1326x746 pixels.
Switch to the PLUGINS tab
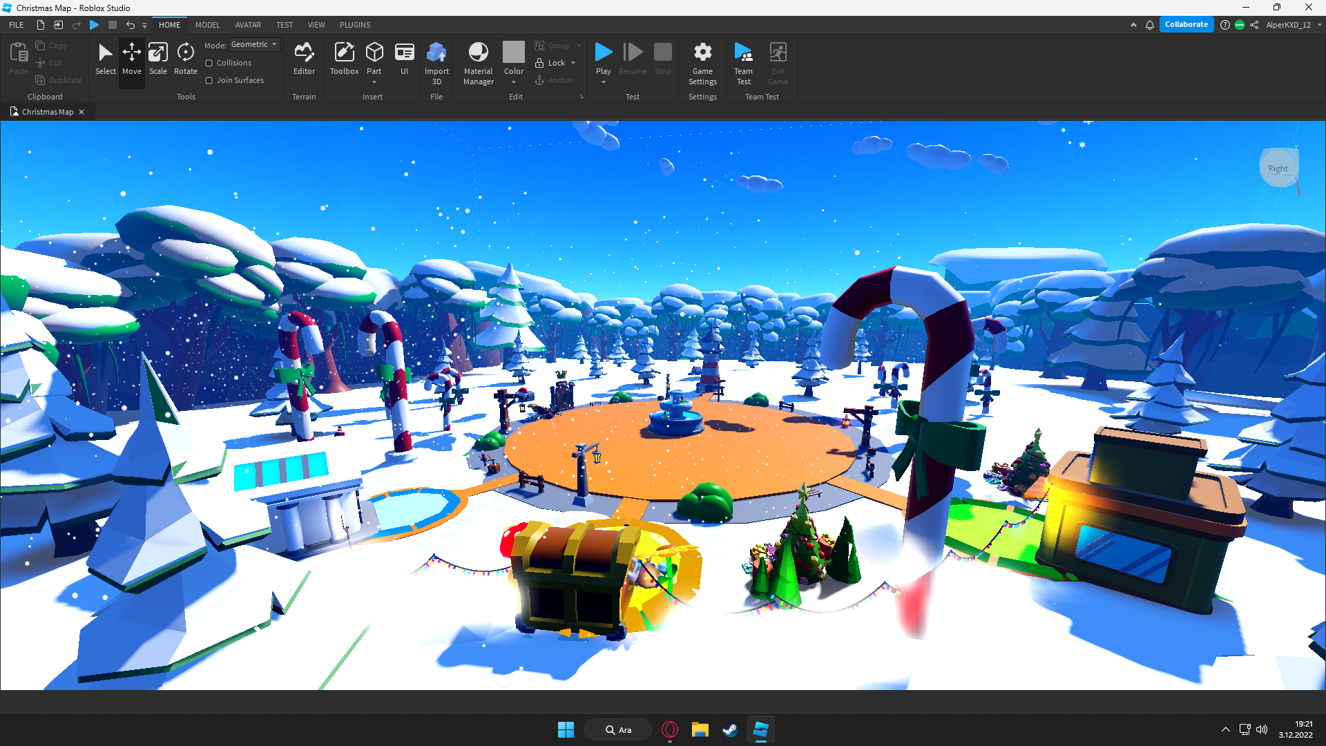tap(355, 25)
